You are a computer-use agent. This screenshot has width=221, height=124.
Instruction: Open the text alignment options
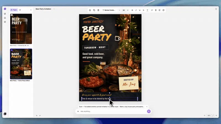click(152, 10)
